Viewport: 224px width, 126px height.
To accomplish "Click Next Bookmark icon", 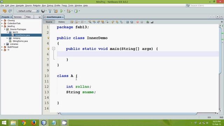I will [117, 22].
